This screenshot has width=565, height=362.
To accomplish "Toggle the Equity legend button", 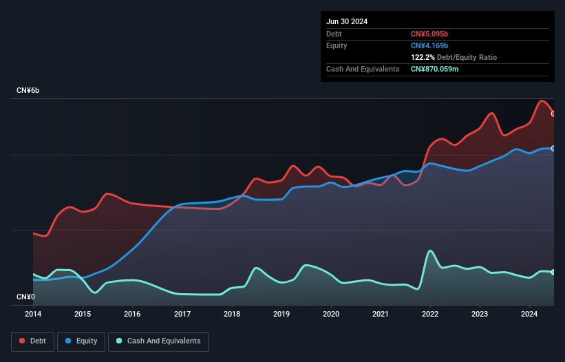I will [x=81, y=341].
